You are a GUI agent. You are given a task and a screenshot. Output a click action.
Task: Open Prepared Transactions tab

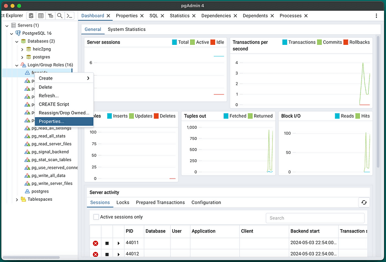click(x=160, y=202)
